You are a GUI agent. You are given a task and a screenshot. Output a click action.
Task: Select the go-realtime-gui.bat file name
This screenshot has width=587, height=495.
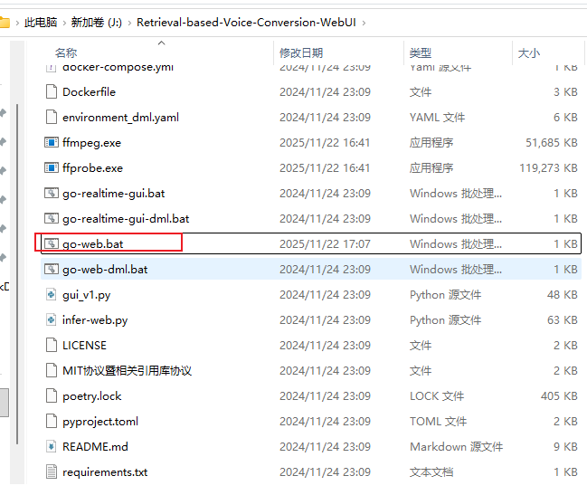tap(113, 194)
